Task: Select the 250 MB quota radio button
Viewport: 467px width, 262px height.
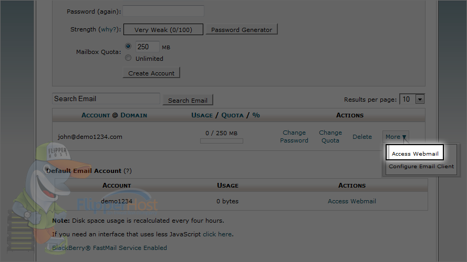Action: [128, 46]
